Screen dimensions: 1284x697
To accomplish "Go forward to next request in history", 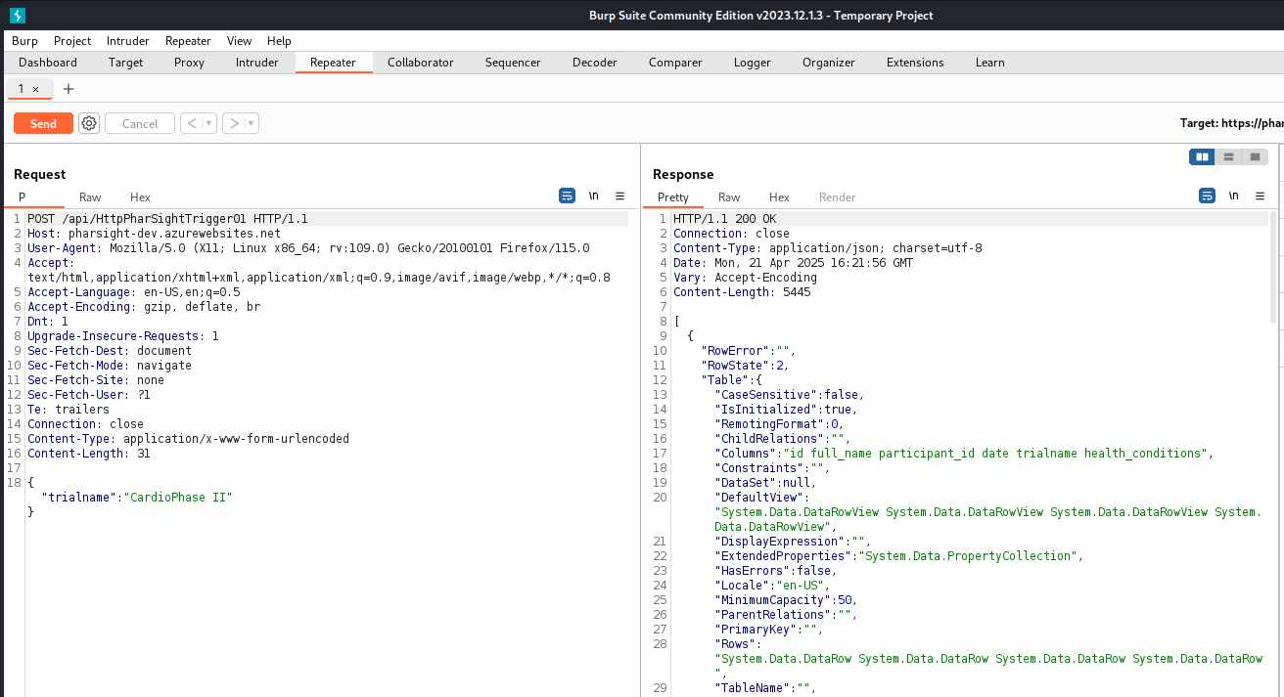I will (233, 123).
